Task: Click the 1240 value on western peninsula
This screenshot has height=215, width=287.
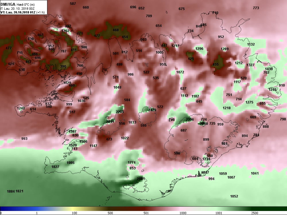Action: click(21, 108)
